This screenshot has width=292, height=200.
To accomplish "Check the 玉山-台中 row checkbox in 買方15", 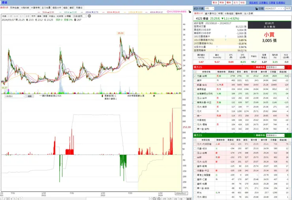I will point(195,98).
